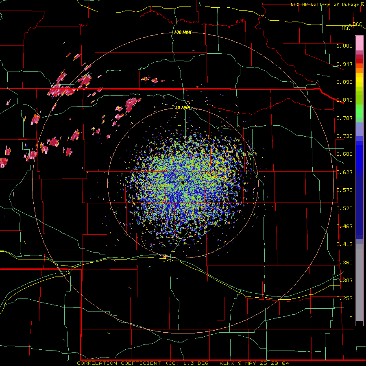Click the KLNX radar site identifier
366x366 pixels.
[227, 363]
